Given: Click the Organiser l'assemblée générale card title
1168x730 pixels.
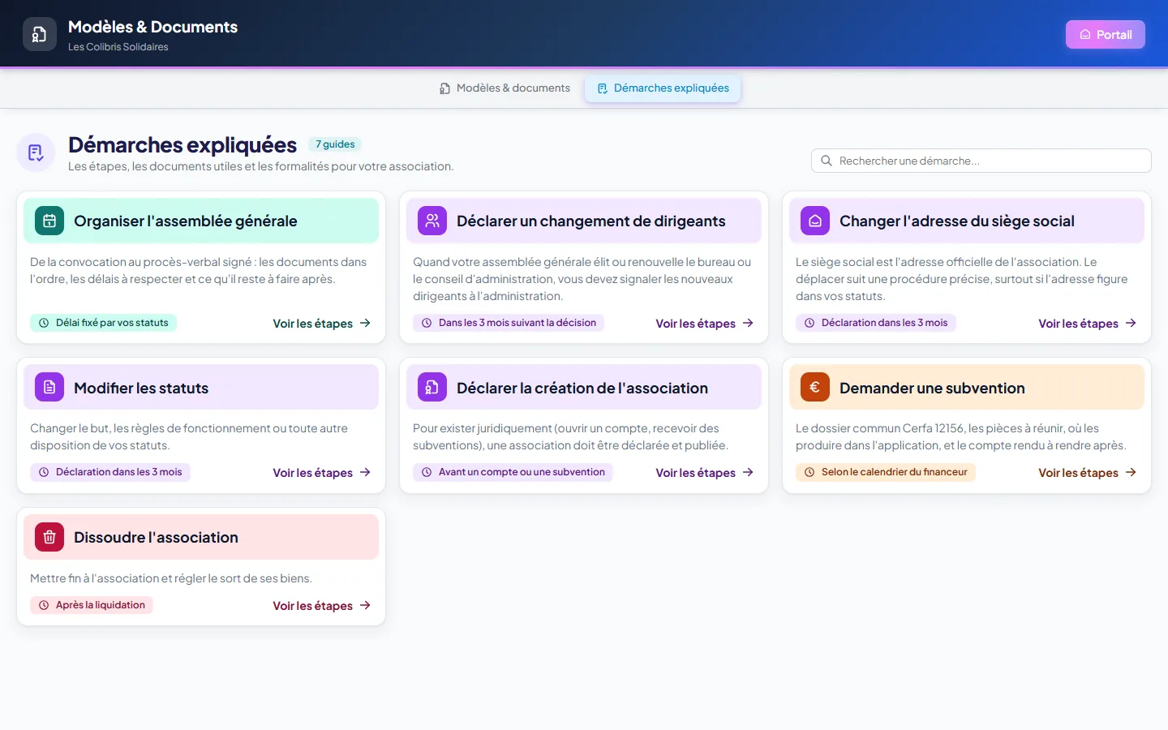Looking at the screenshot, I should (186, 221).
